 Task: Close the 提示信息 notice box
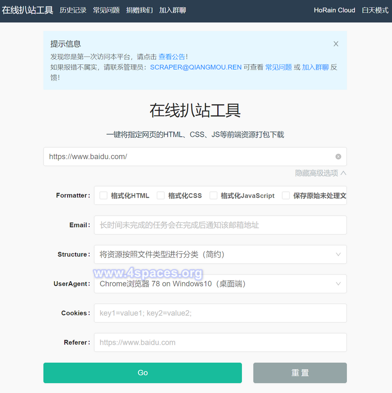tap(336, 43)
